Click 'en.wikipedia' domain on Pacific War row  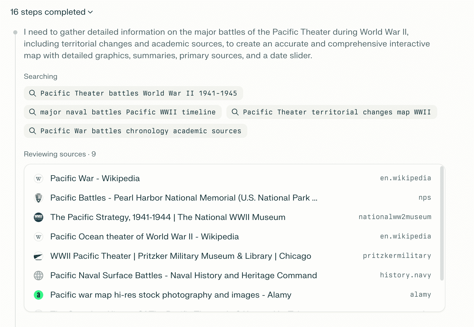405,178
